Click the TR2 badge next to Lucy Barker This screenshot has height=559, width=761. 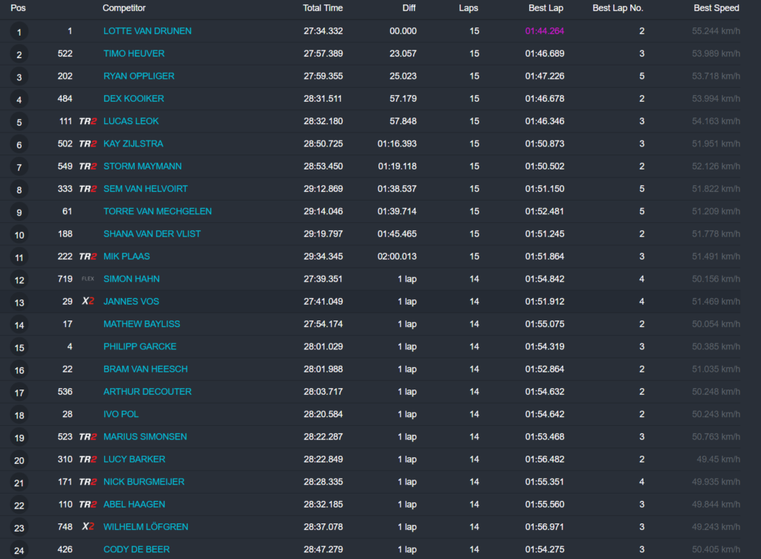point(88,459)
